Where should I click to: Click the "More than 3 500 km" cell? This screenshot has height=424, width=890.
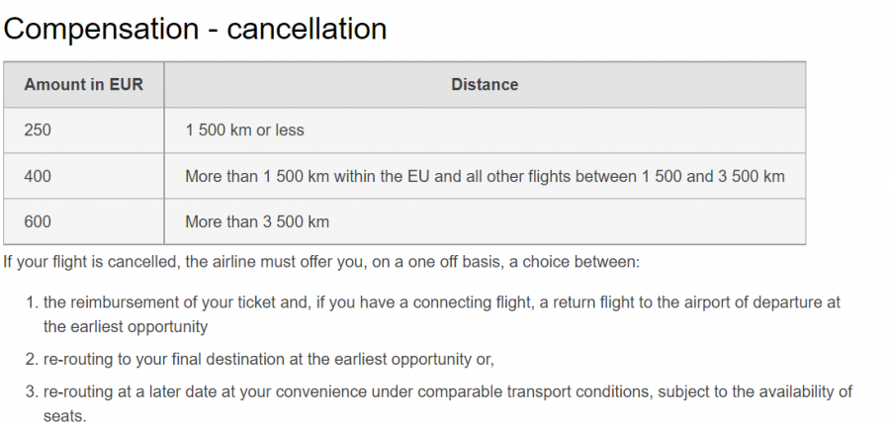point(257,221)
